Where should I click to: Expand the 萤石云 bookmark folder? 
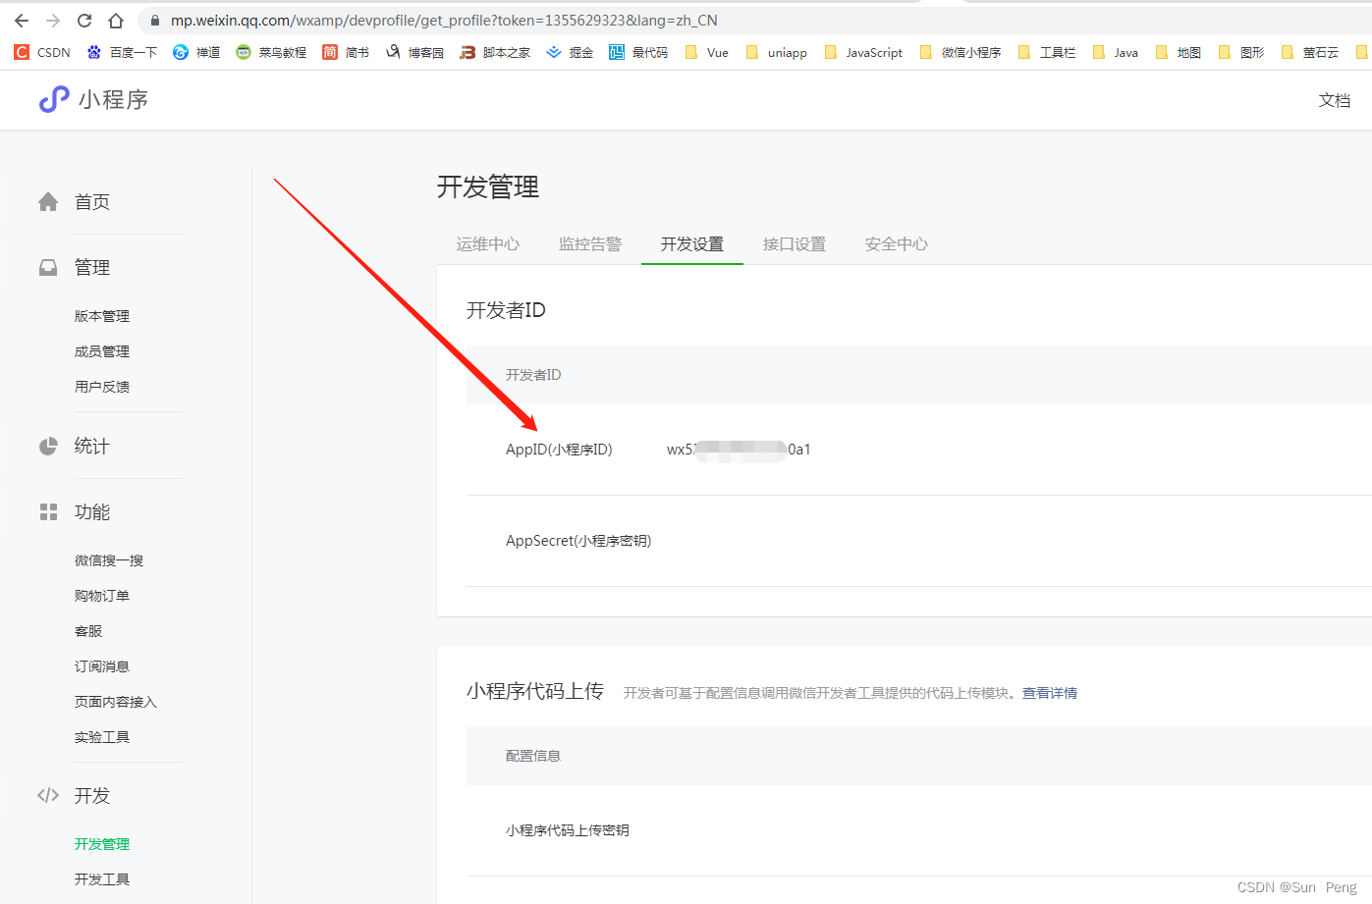point(1310,53)
